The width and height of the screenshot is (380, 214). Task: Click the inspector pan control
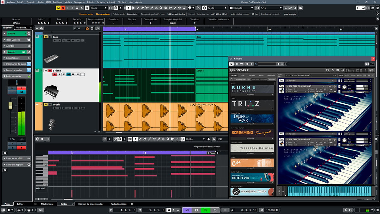(17, 82)
